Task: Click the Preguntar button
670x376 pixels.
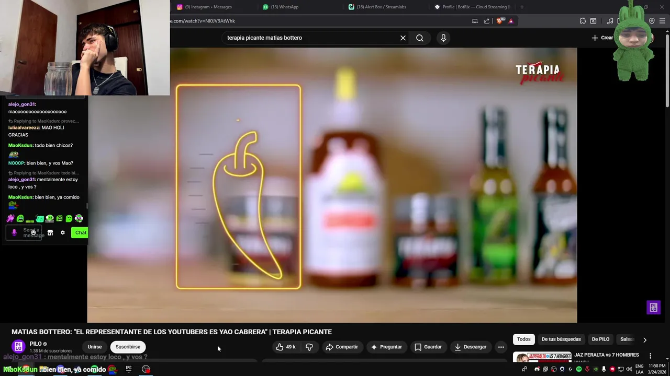Action: pyautogui.click(x=386, y=347)
